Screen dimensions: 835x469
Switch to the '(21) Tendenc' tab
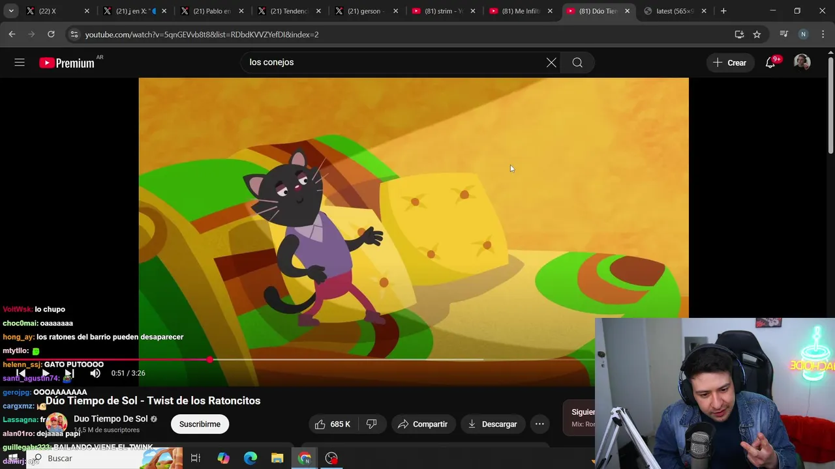290,11
